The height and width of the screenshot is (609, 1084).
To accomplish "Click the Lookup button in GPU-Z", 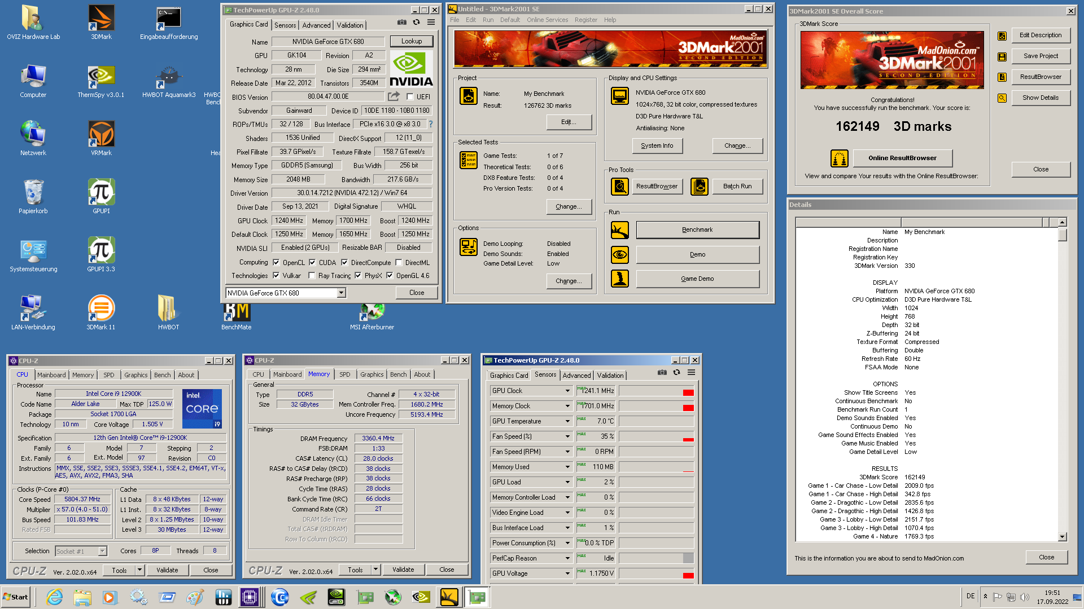I will (412, 41).
